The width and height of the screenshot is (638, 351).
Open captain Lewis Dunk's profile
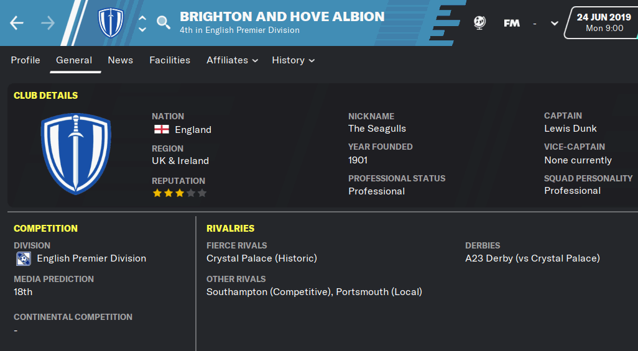pyautogui.click(x=570, y=129)
